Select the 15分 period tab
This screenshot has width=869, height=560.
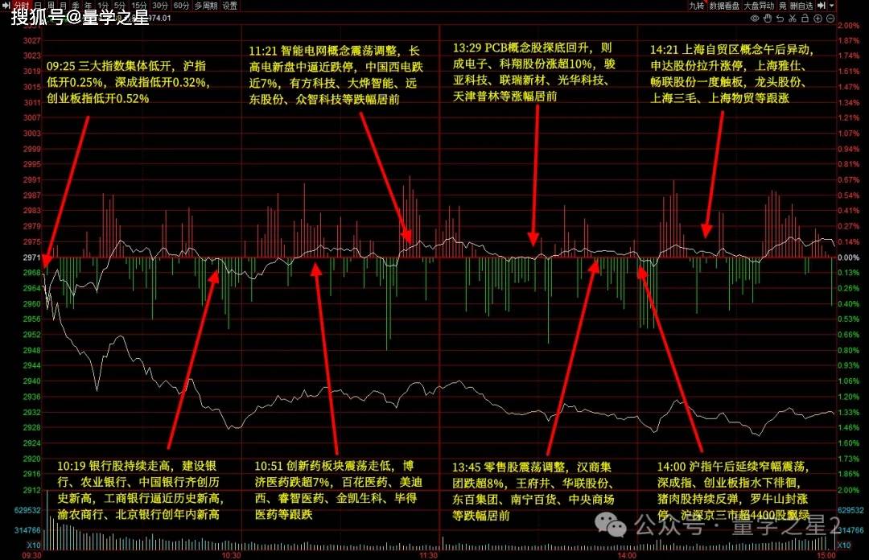[x=139, y=6]
